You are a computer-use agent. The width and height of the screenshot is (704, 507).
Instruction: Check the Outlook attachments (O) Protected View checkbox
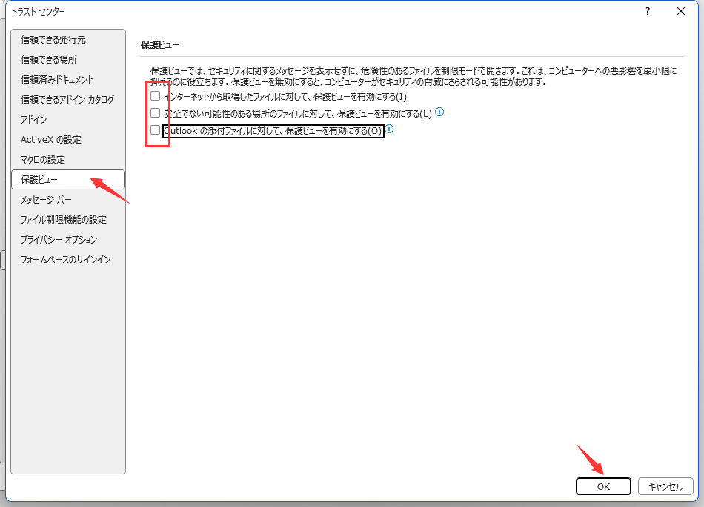tap(155, 130)
